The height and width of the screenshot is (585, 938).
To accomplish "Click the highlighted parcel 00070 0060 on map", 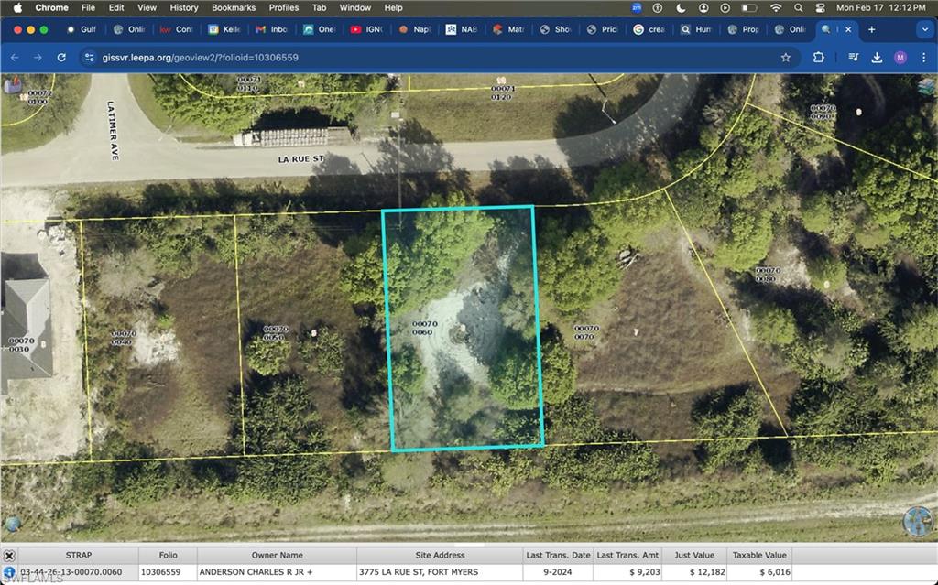I will [x=463, y=366].
